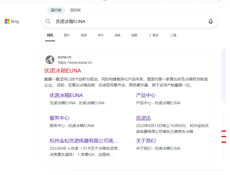Image resolution: width=230 pixels, height=175 pixels.
Task: Start voice search with microphone icon
Action: [x=211, y=21]
